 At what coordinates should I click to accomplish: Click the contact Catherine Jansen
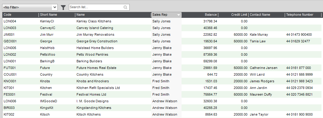pyautogui.click(x=263, y=68)
